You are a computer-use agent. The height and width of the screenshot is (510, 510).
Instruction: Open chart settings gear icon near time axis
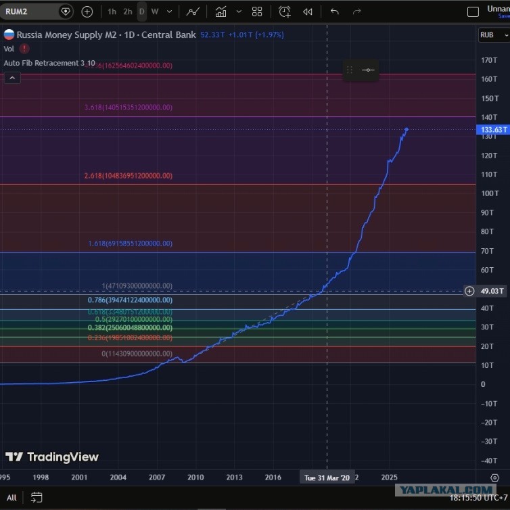tap(494, 478)
